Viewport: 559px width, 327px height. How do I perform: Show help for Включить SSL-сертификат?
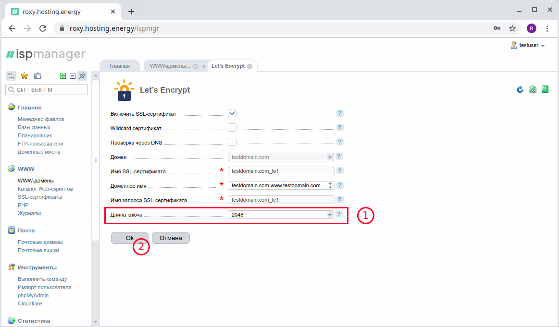[x=340, y=113]
